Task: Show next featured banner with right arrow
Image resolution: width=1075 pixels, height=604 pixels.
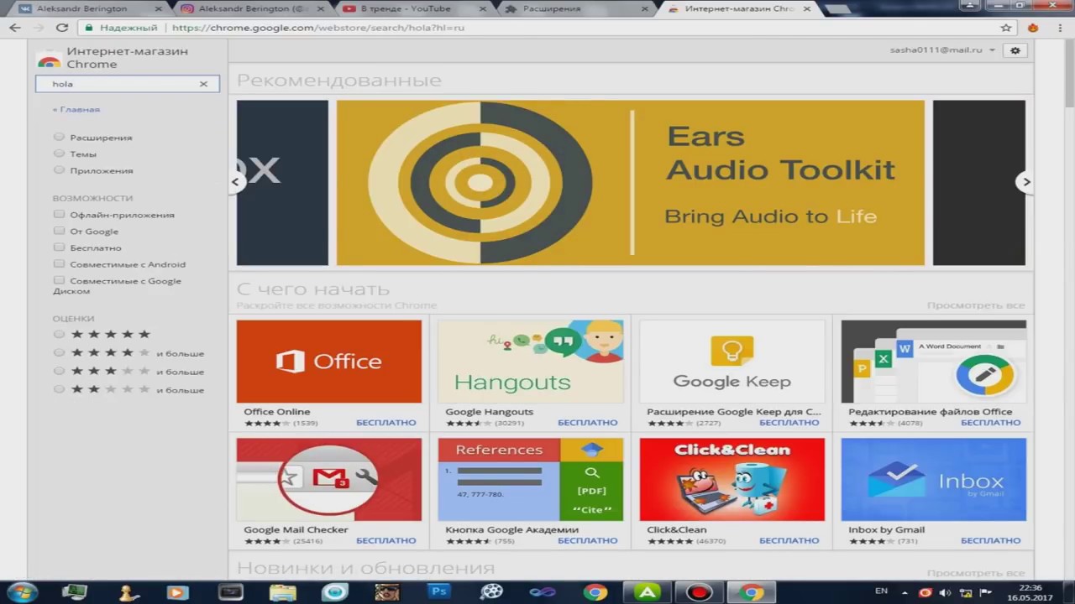Action: pyautogui.click(x=1025, y=182)
